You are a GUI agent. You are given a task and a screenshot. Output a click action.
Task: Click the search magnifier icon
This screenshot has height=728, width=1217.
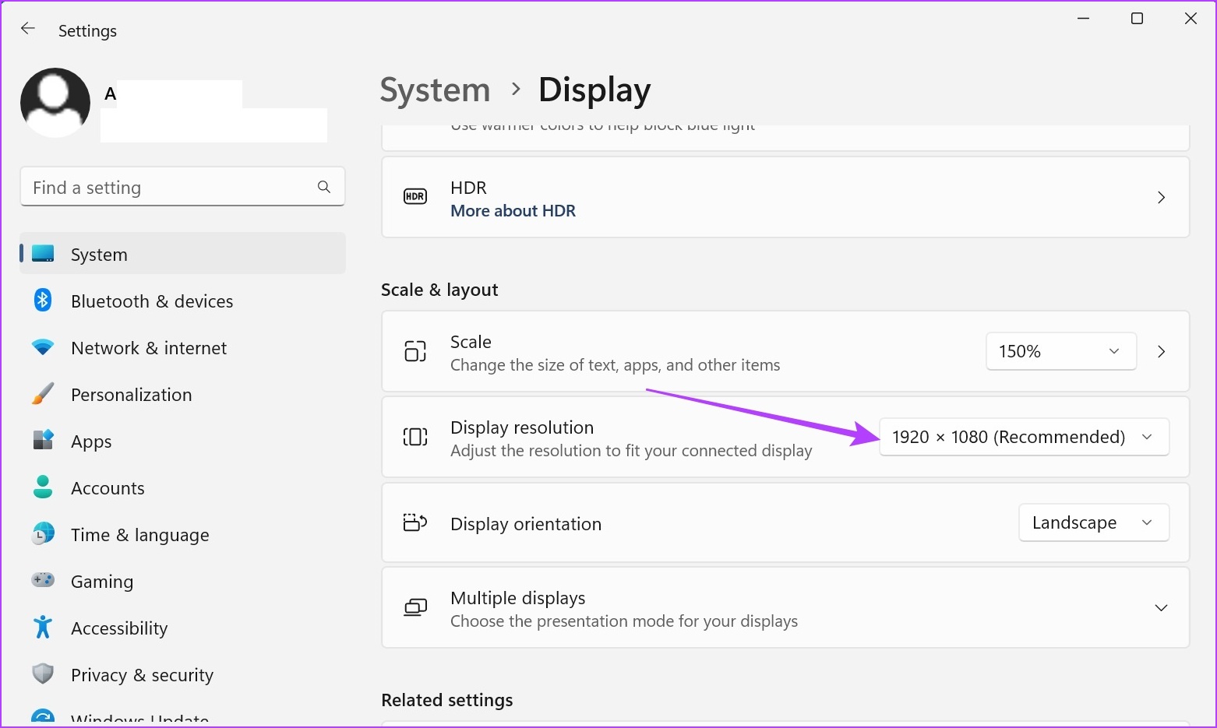pos(324,187)
